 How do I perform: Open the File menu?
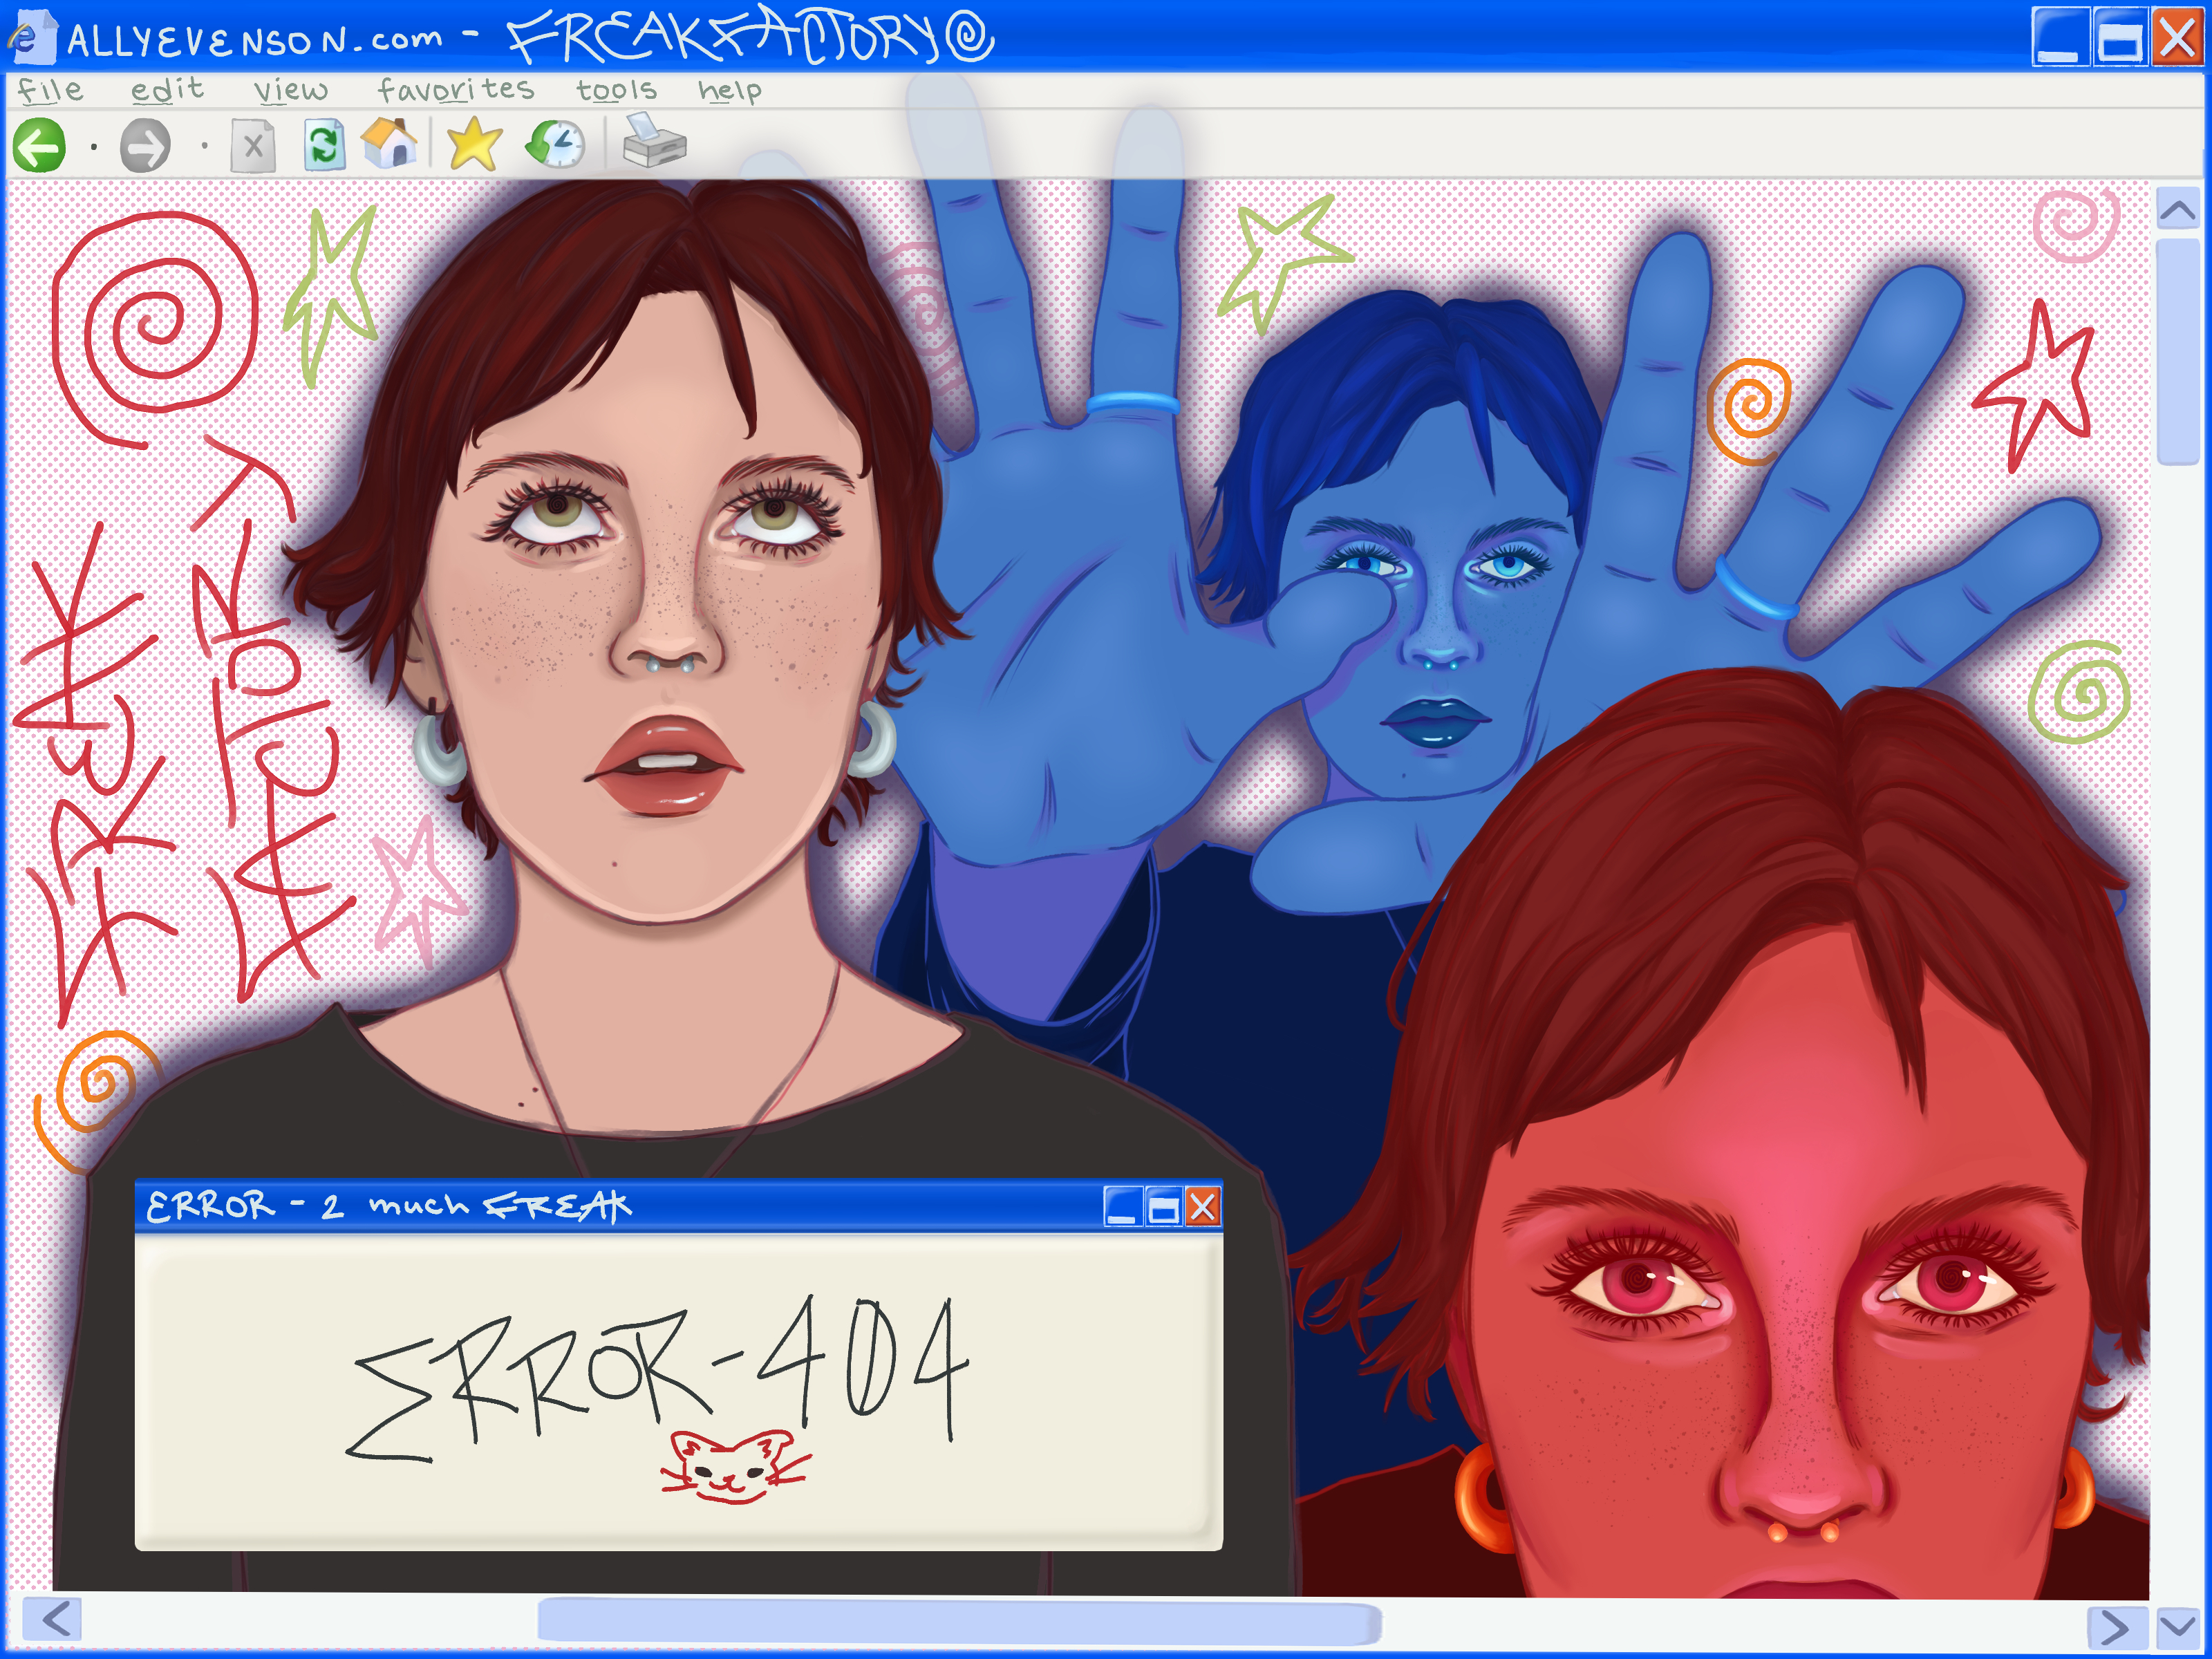(50, 90)
